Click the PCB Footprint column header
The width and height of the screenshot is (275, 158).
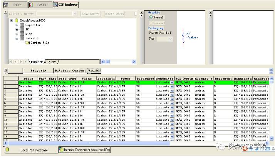(184, 78)
